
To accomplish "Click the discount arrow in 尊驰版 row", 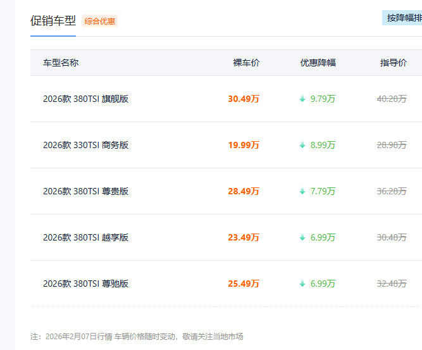I will tap(302, 284).
